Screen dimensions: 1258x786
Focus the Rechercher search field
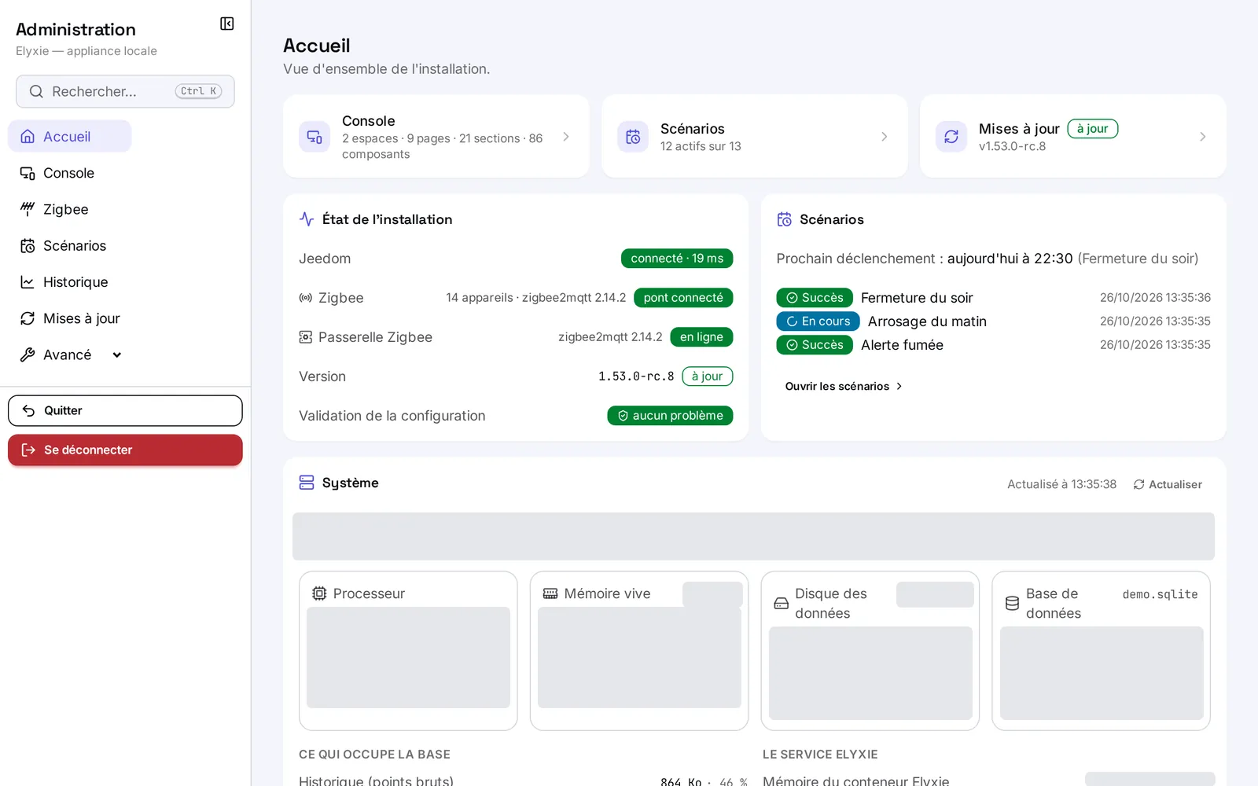click(125, 92)
